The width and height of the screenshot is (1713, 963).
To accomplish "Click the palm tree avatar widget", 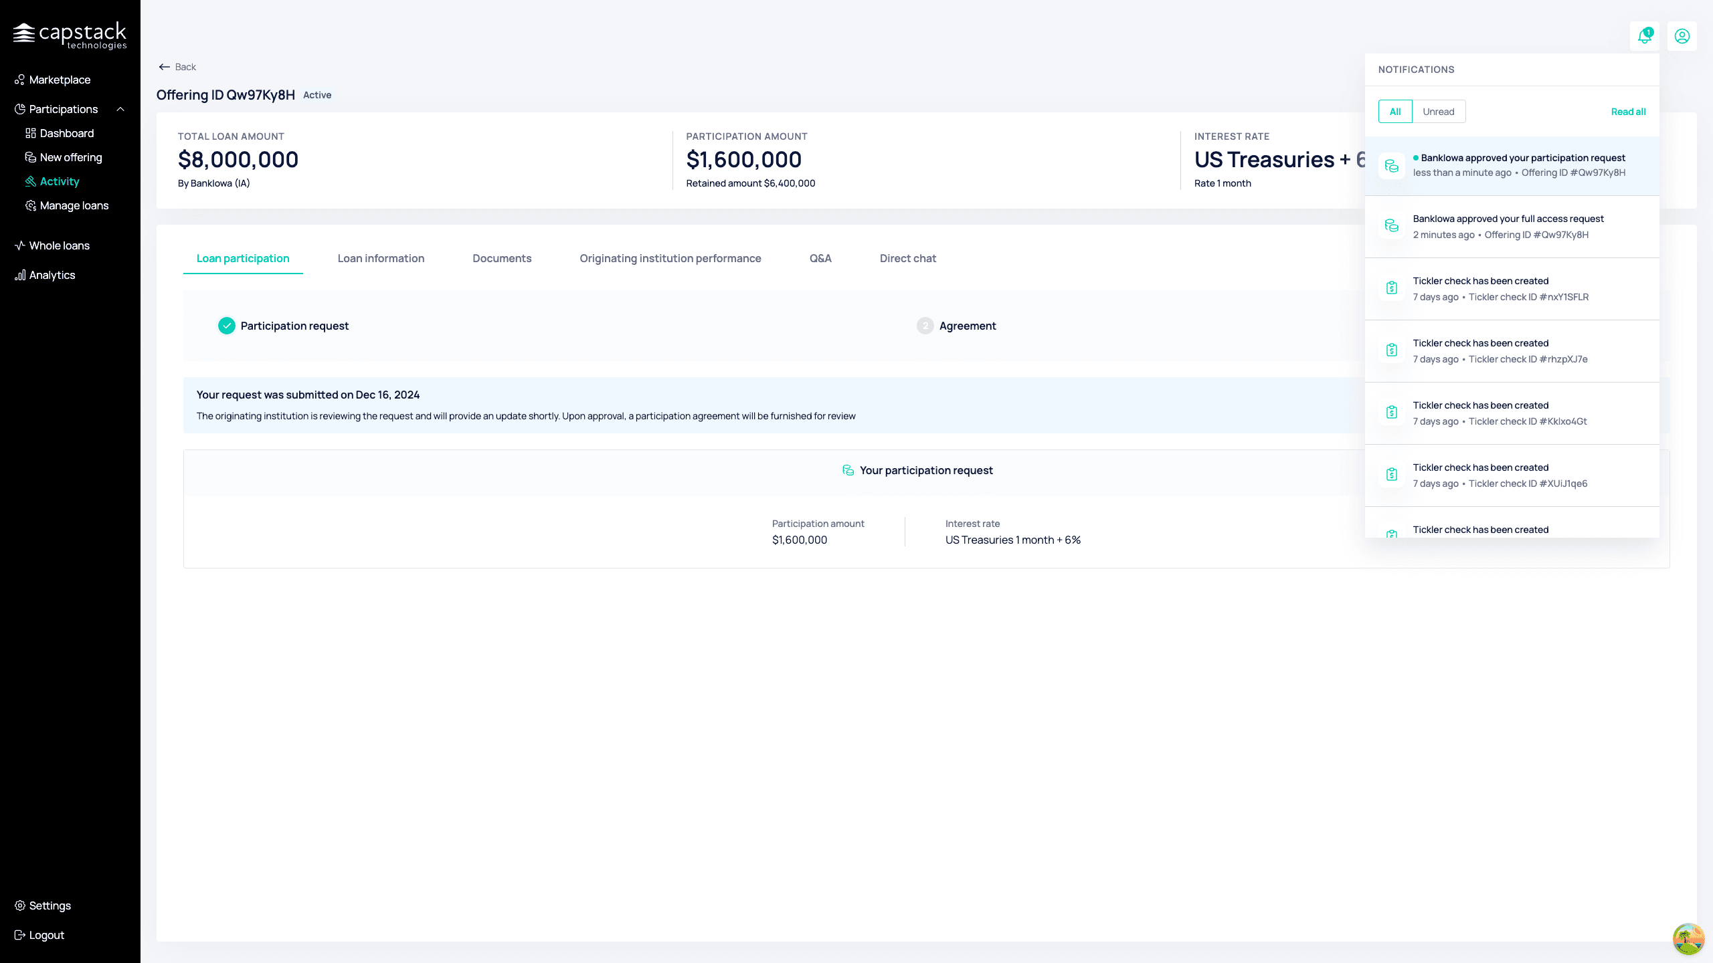I will click(x=1688, y=939).
